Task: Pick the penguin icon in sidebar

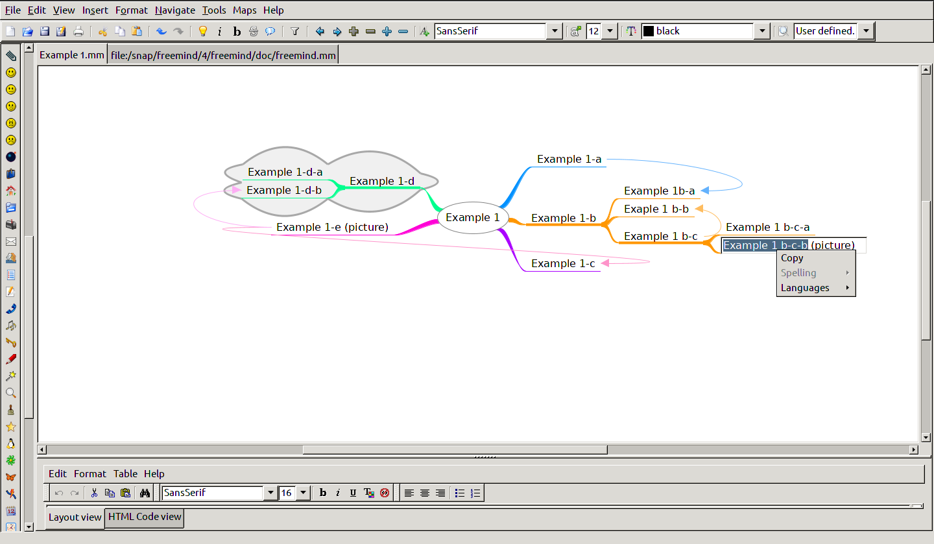Action: (11, 443)
